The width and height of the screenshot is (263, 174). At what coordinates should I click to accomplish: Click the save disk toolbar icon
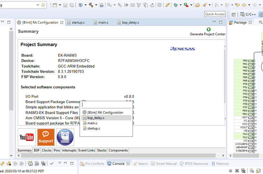coord(65,5)
